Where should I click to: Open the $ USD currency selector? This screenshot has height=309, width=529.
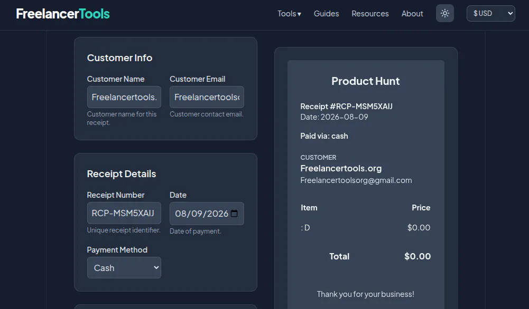[490, 14]
